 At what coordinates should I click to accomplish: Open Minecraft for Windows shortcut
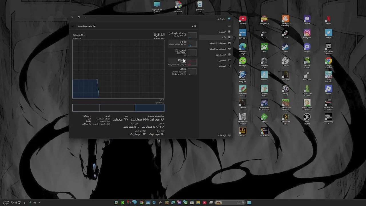coord(286,105)
